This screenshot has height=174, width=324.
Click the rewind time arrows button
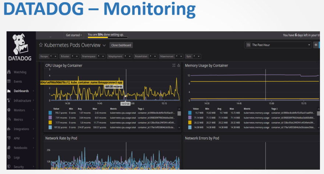pos(316,45)
